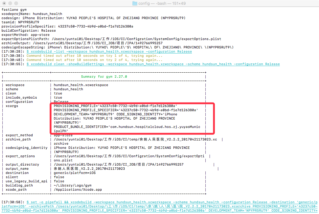This screenshot has height=214, width=319.
Task: Click the "configuration" row label
Action: [19, 102]
